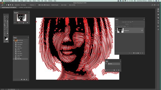Open layer blend mode dropdown

tap(120, 24)
